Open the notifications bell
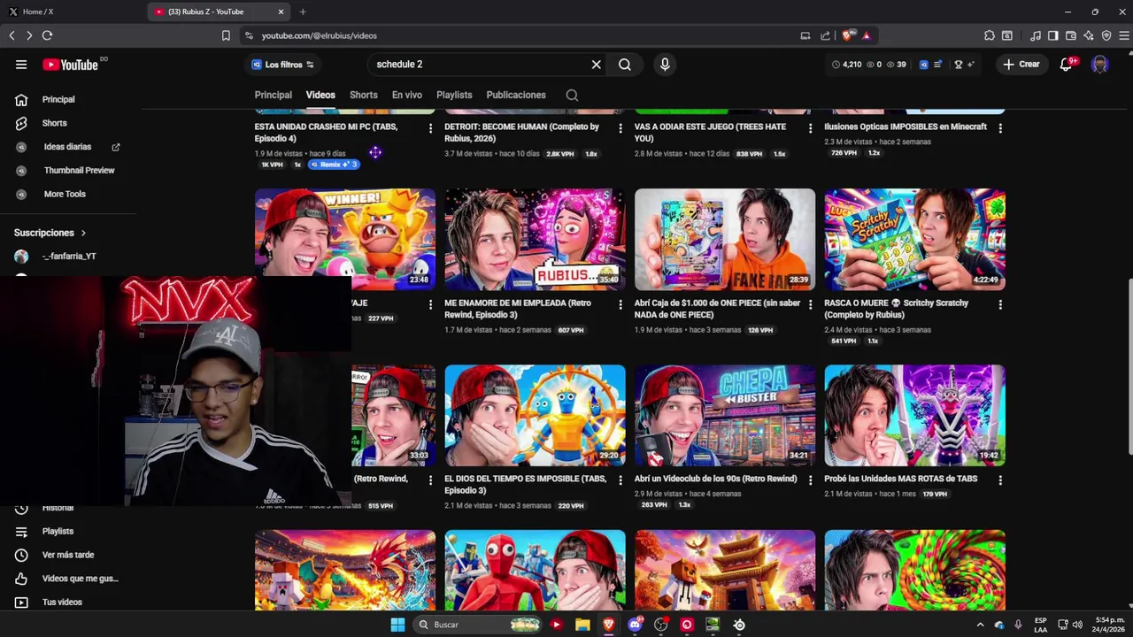The image size is (1133, 637). pyautogui.click(x=1067, y=65)
